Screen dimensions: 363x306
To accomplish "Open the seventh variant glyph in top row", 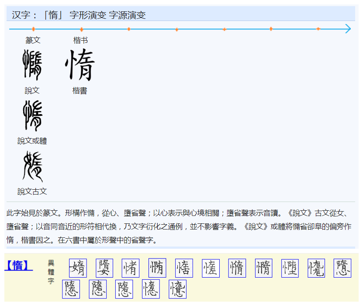I will [237, 268].
